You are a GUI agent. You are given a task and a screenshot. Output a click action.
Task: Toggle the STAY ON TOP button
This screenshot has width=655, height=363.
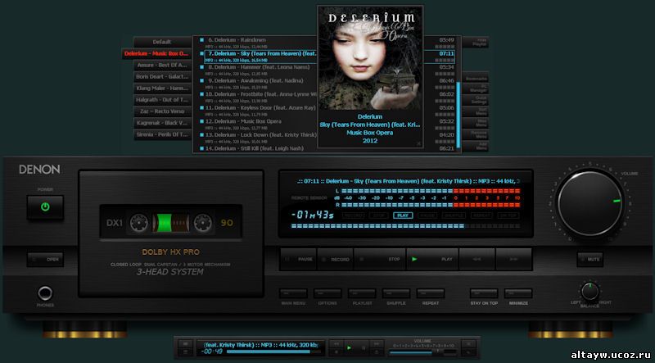click(x=484, y=293)
